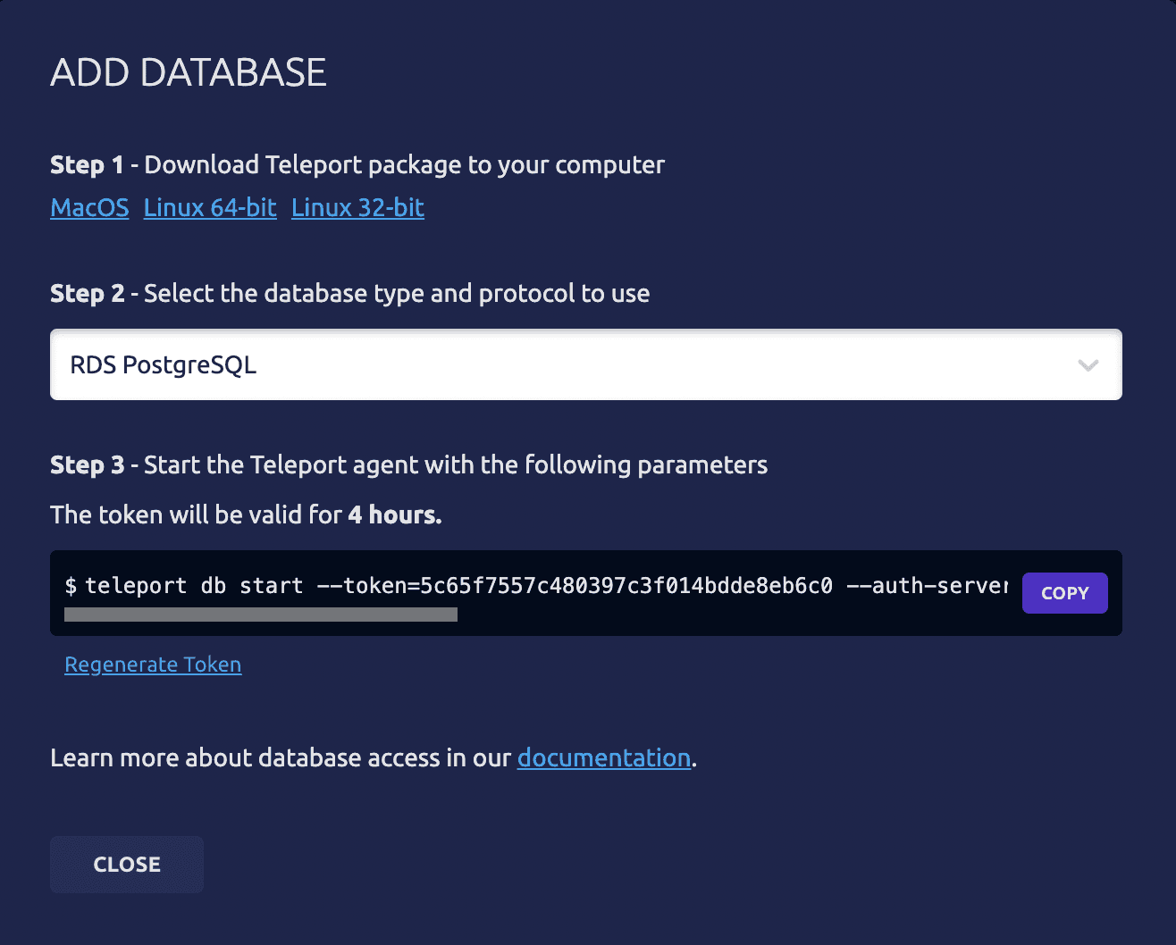Download the Linux 64-bit package

tap(210, 207)
